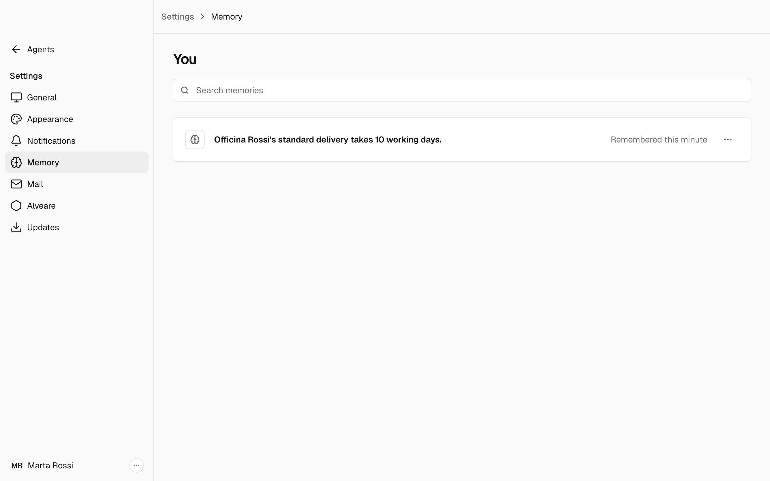Click the Settings sidebar header
Screen dimensions: 770x481
coord(26,76)
